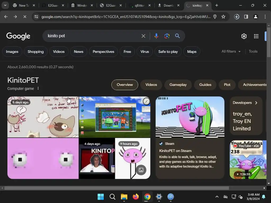Play the YouTube xQc video thumbnail
This screenshot has width=271, height=203.
coord(248,160)
